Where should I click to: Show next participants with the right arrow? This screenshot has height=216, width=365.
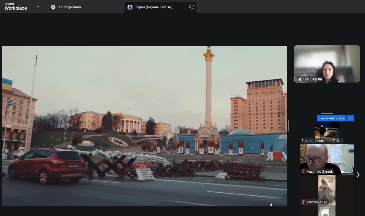pyautogui.click(x=358, y=175)
